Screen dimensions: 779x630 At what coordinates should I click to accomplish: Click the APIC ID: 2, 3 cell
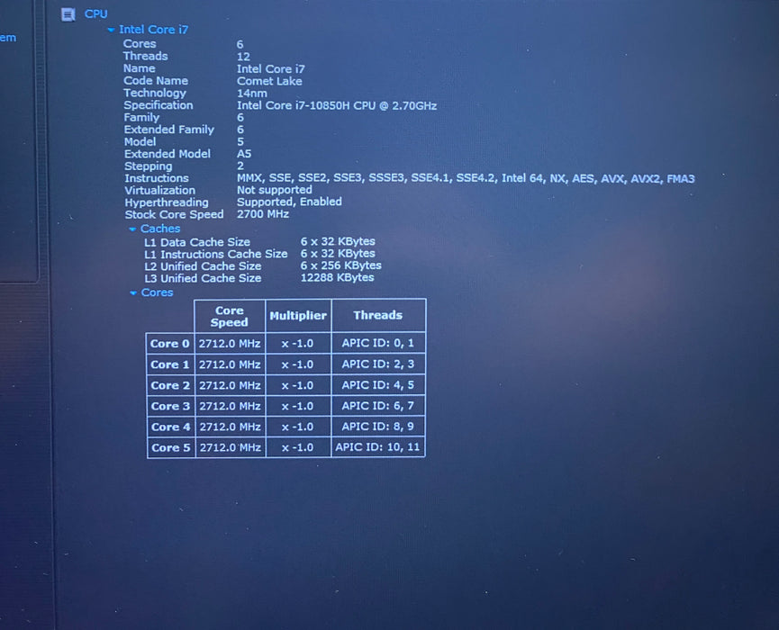click(378, 364)
